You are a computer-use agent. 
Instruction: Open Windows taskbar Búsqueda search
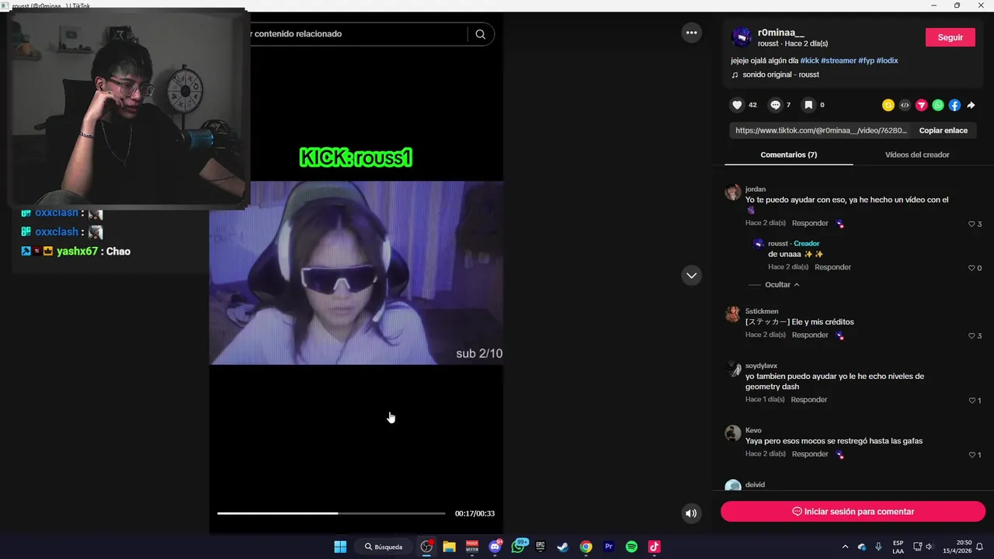(x=384, y=547)
